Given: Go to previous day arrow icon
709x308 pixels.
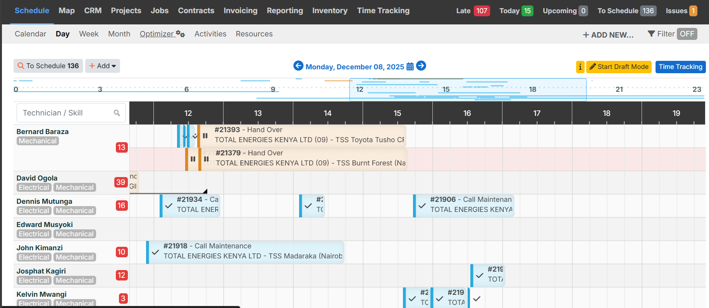Looking at the screenshot, I should click(298, 66).
